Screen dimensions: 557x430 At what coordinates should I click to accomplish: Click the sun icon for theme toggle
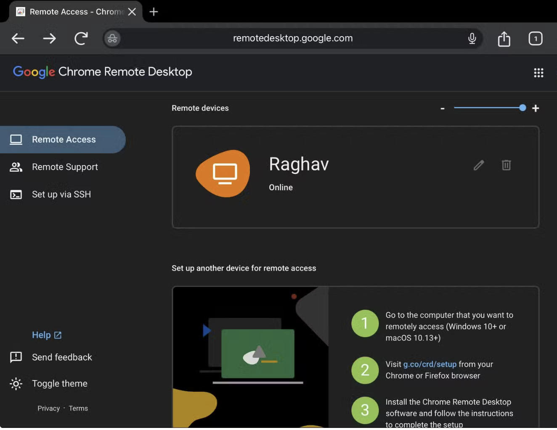point(16,384)
